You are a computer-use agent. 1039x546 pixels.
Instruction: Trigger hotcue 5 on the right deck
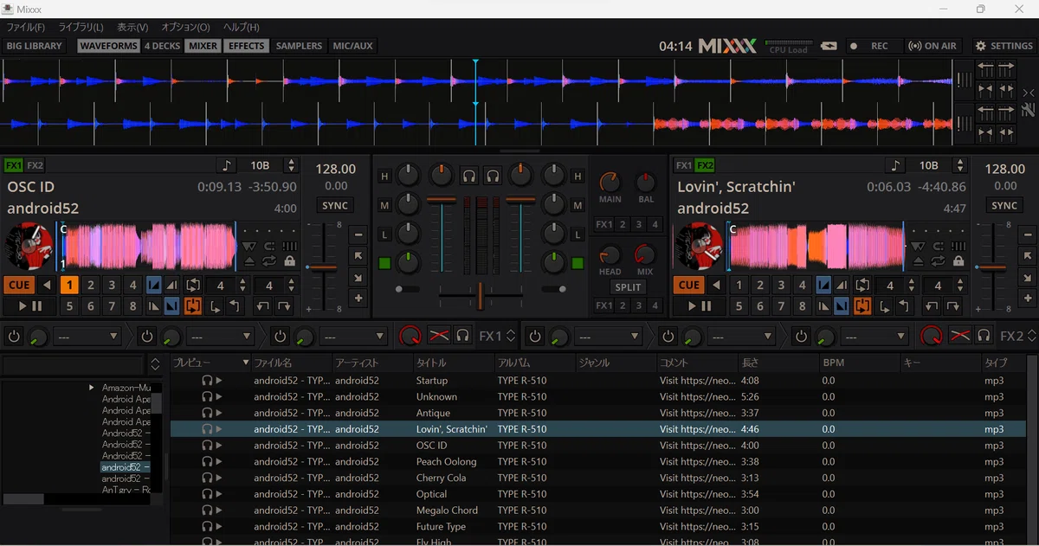739,305
